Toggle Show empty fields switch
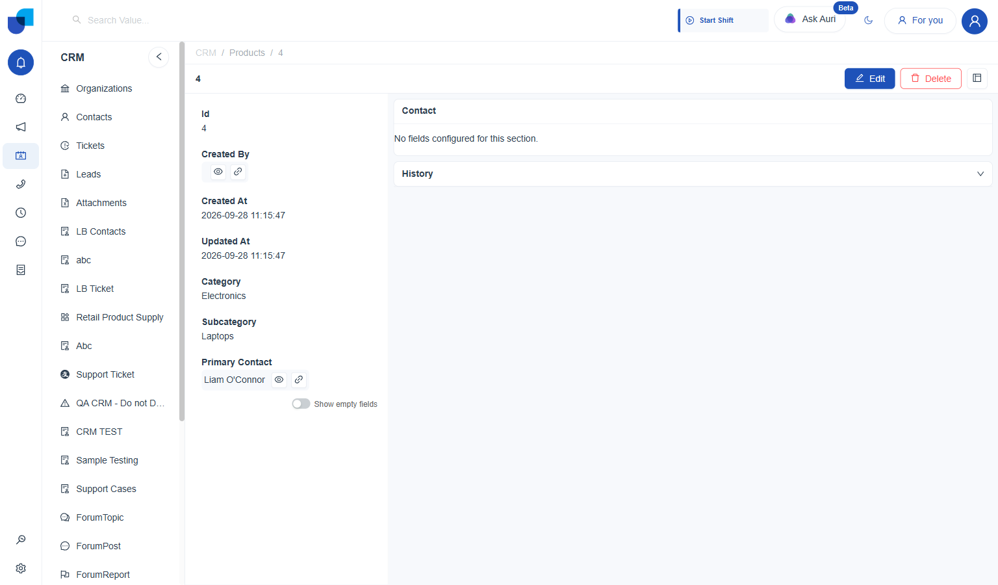 301,404
